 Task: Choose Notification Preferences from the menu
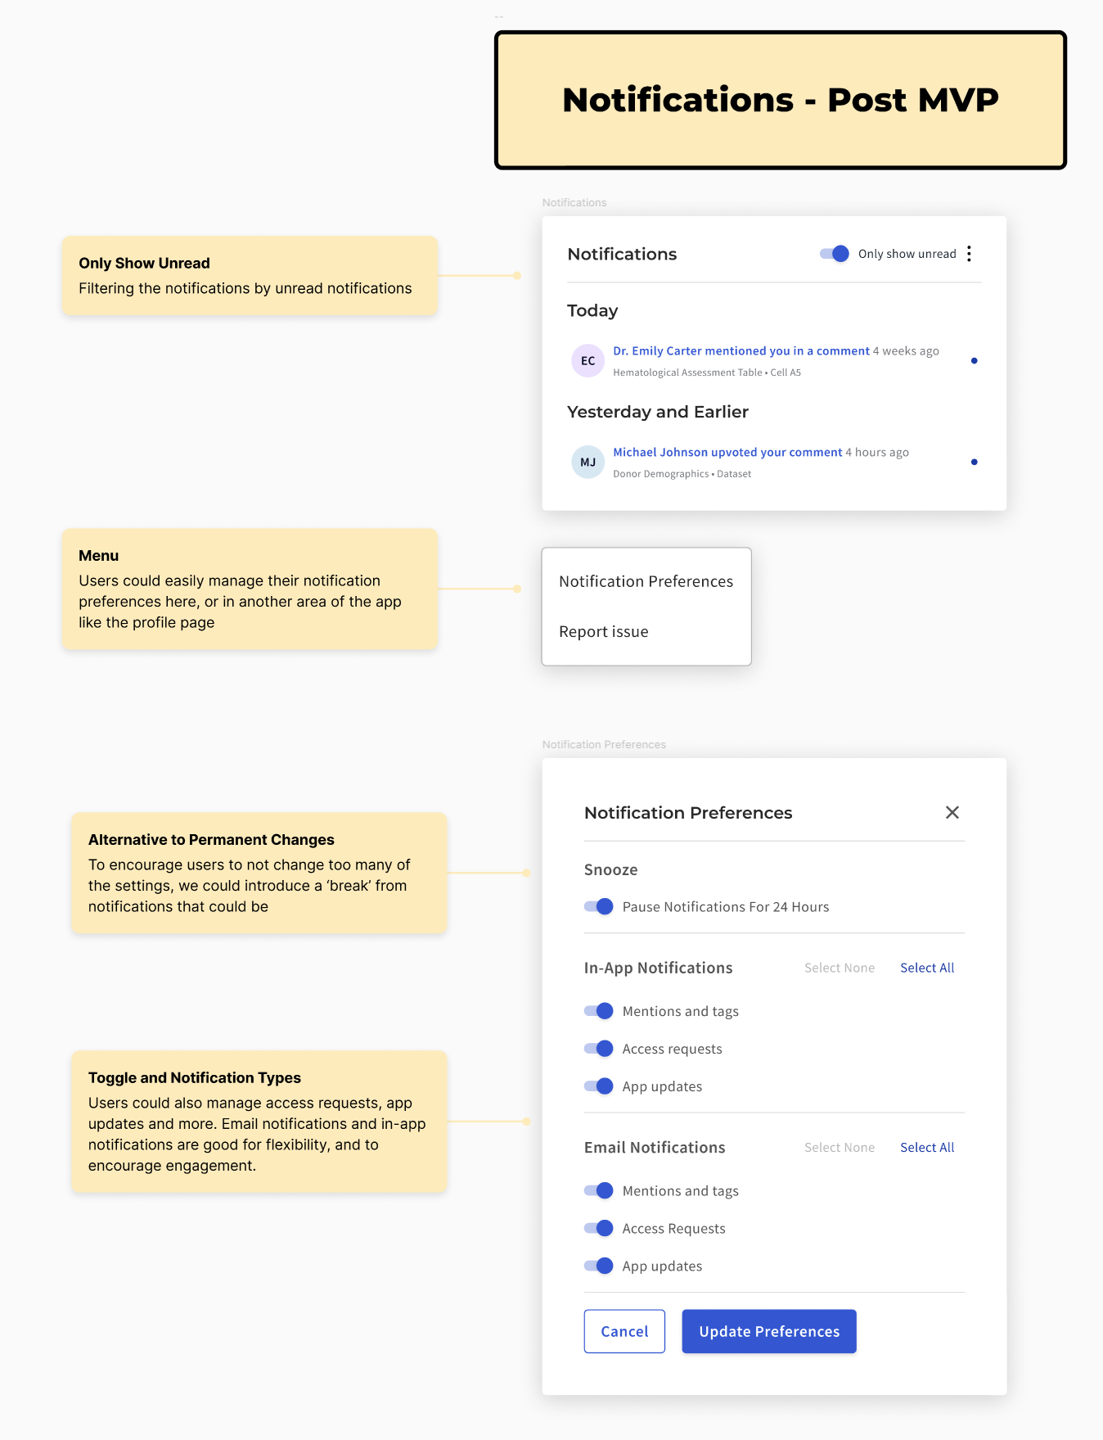(x=646, y=581)
